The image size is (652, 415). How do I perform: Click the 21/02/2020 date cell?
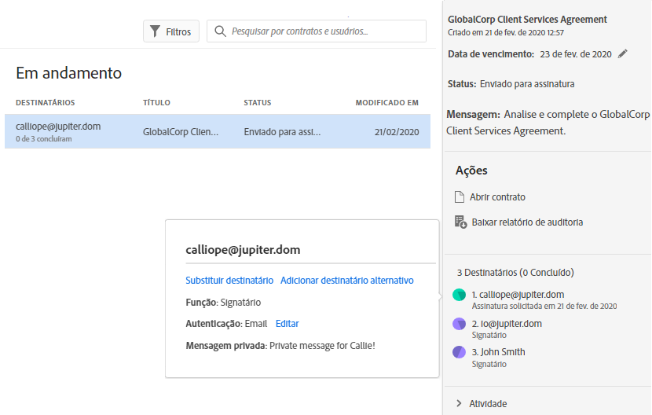tap(397, 132)
